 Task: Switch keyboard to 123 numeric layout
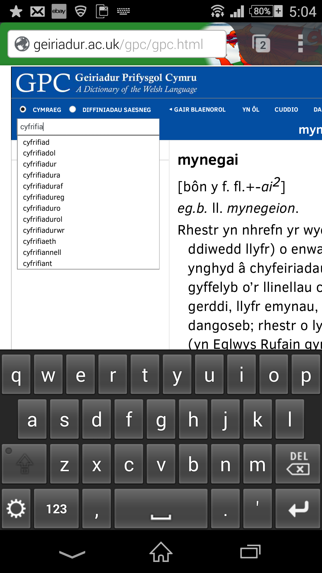[56, 509]
